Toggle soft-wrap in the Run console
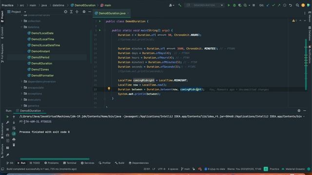This screenshot has height=175, width=312. 14,128
